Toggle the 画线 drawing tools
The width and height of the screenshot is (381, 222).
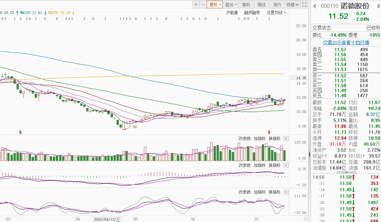click(261, 4)
